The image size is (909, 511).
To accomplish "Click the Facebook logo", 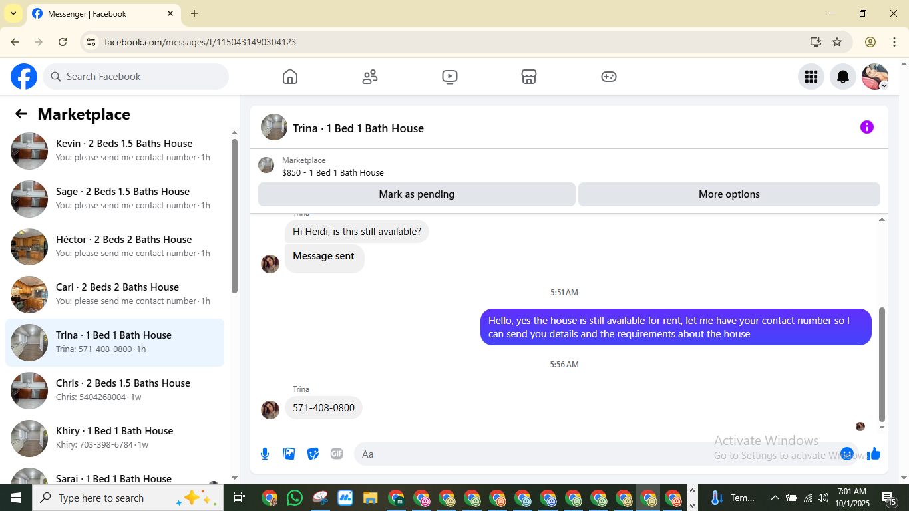I will coord(24,77).
